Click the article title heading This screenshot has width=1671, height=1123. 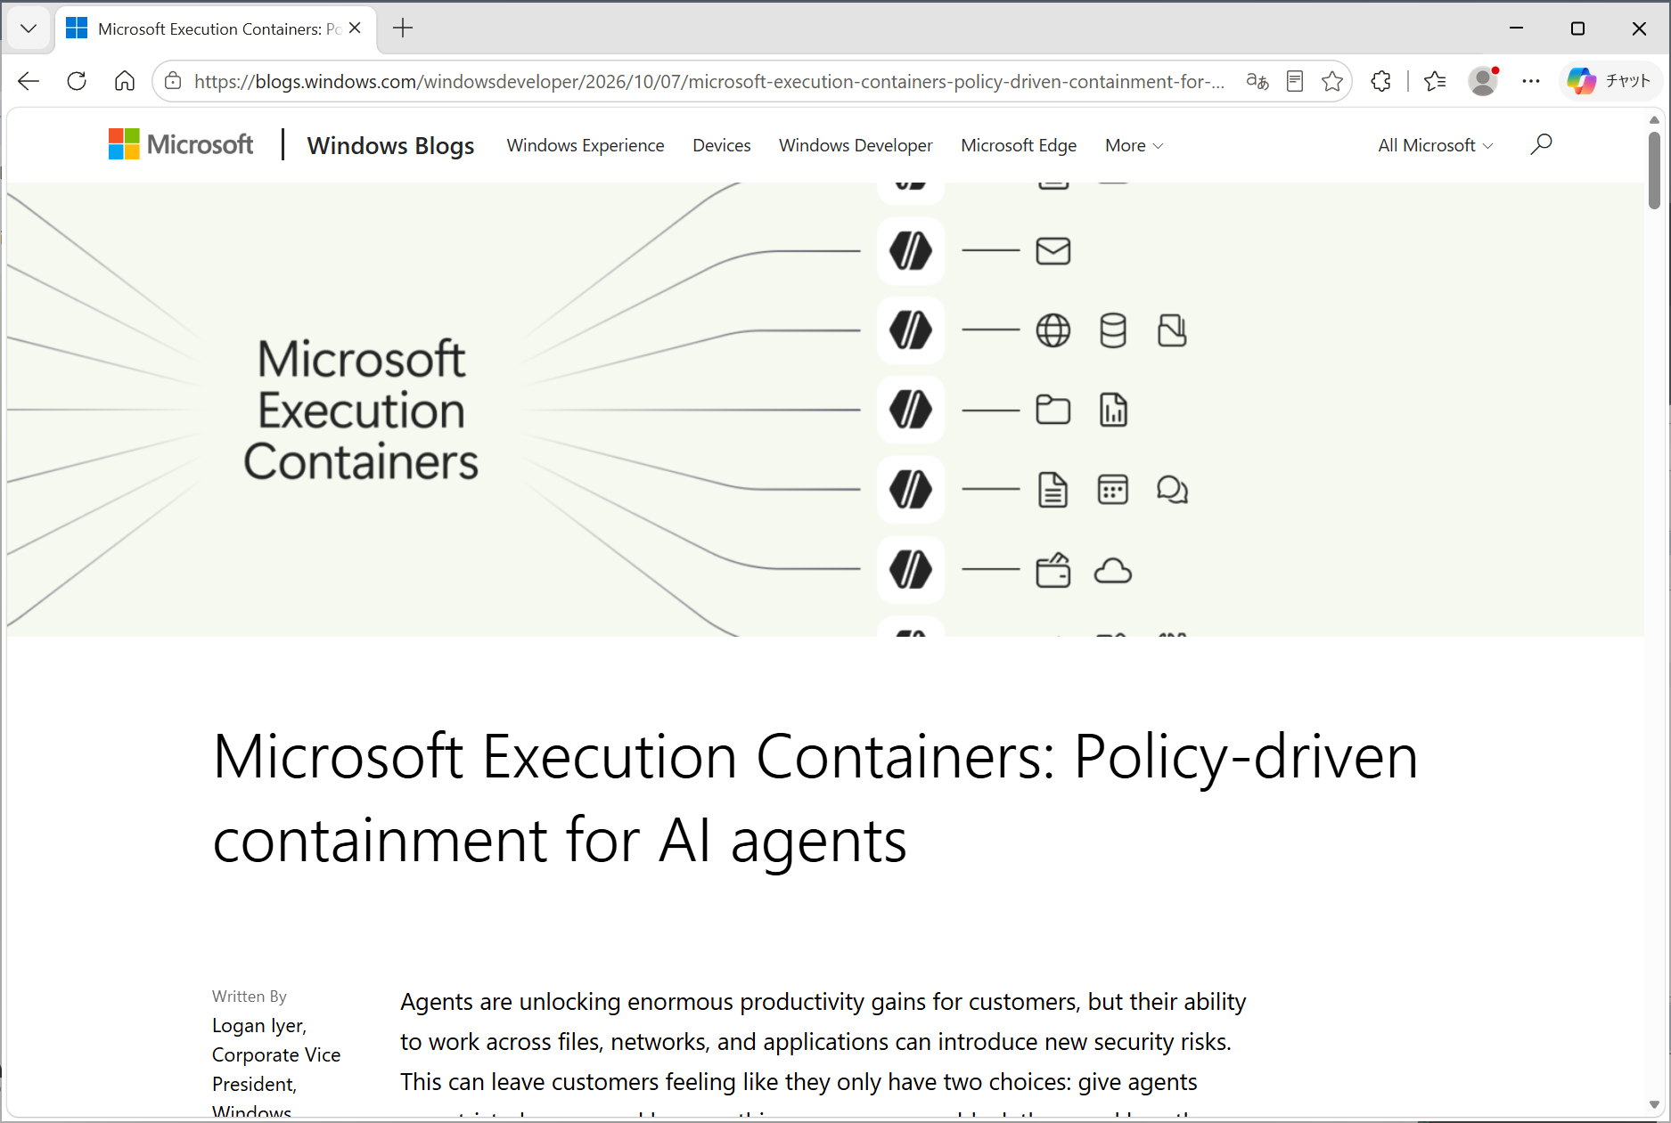tap(815, 798)
